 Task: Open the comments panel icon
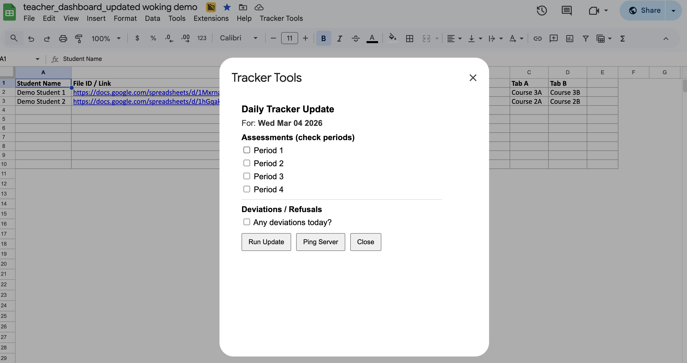click(566, 11)
